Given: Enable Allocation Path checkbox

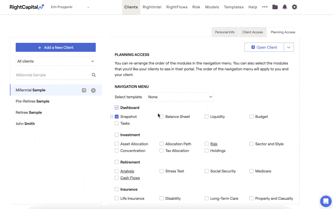Looking at the screenshot, I should tap(162, 144).
